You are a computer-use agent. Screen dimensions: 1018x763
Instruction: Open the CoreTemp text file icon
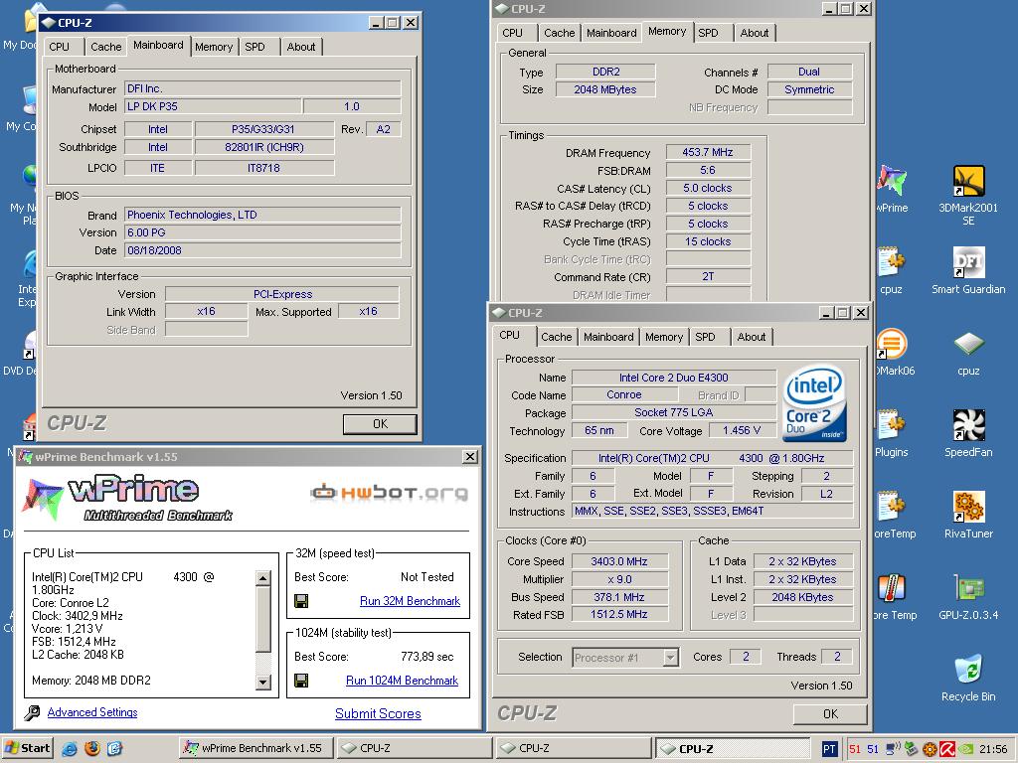tap(891, 507)
